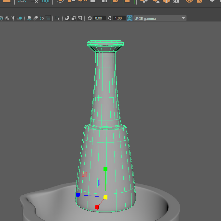Click the blue Z-axis scale handle
221x221 pixels.
(x=78, y=195)
